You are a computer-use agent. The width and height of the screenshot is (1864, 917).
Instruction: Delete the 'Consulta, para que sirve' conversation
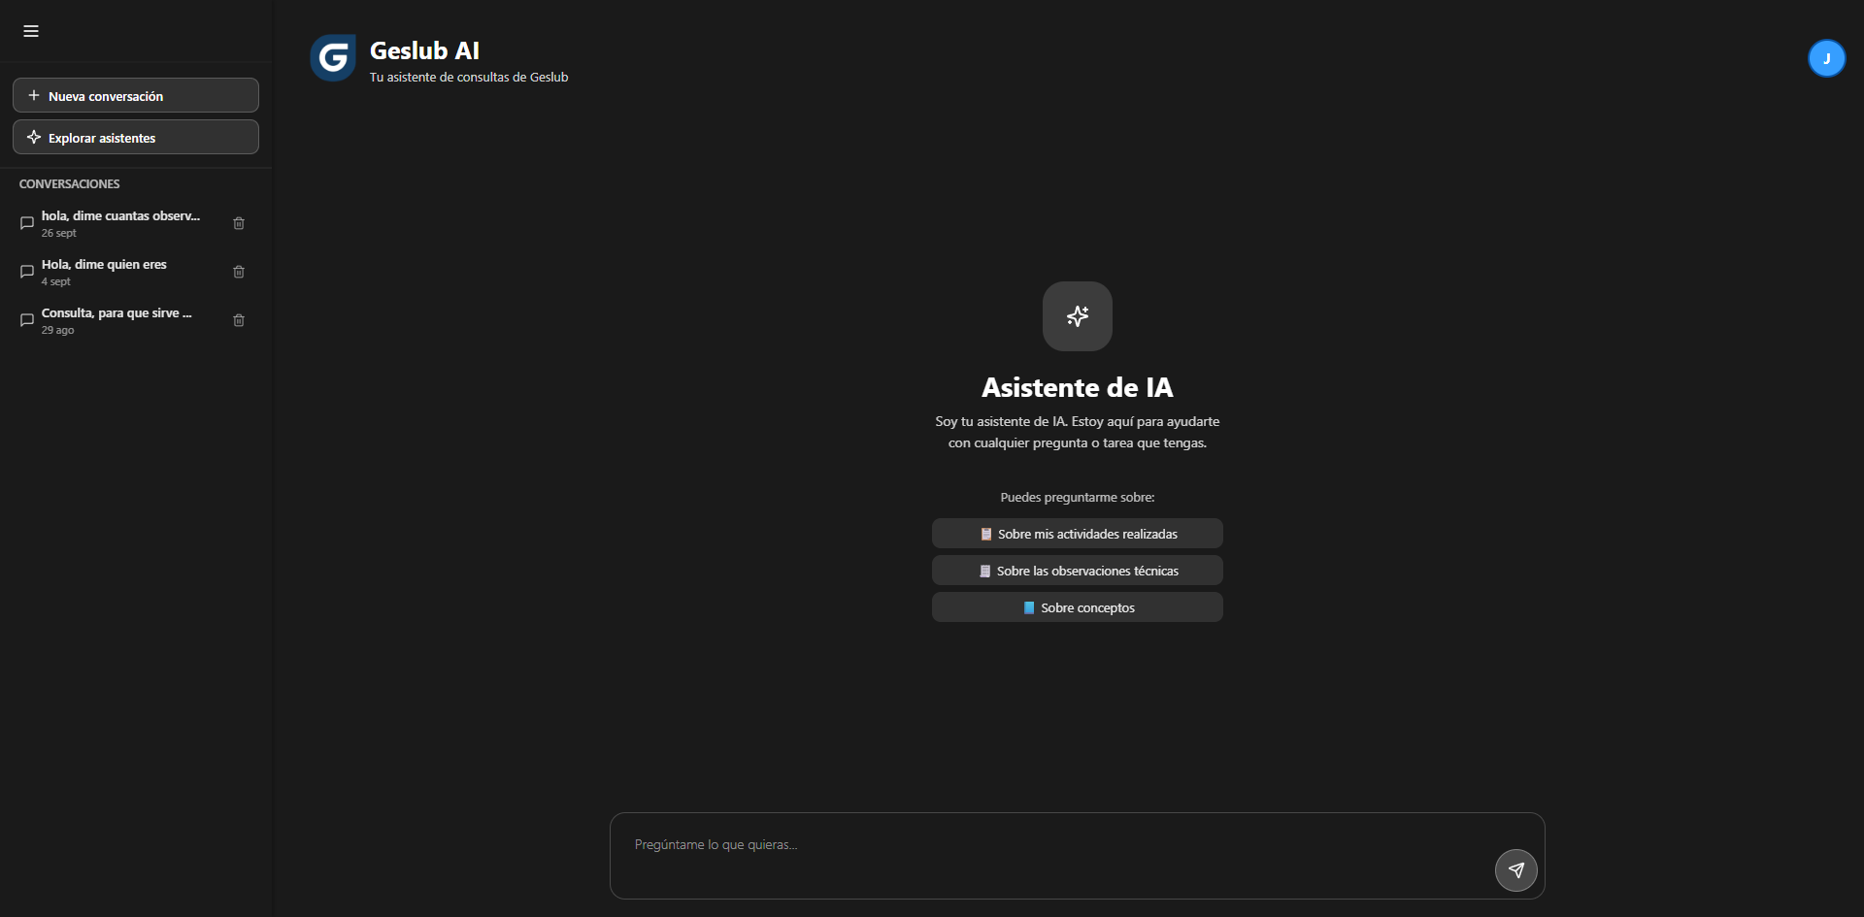[239, 320]
